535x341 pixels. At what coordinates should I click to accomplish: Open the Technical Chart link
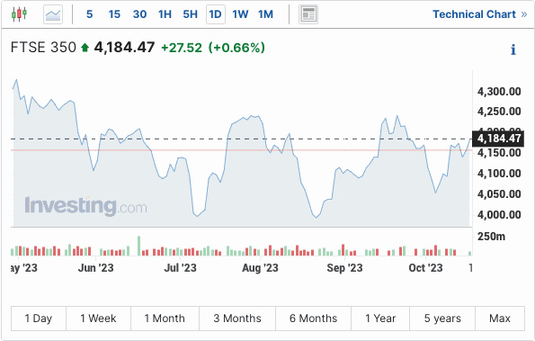tap(480, 14)
